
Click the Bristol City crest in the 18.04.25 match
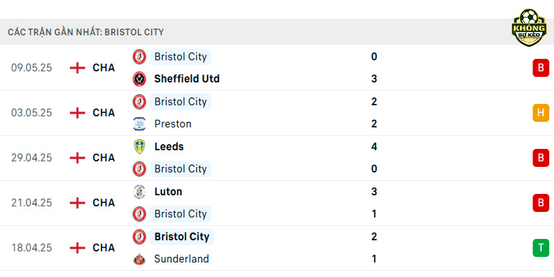tap(139, 237)
